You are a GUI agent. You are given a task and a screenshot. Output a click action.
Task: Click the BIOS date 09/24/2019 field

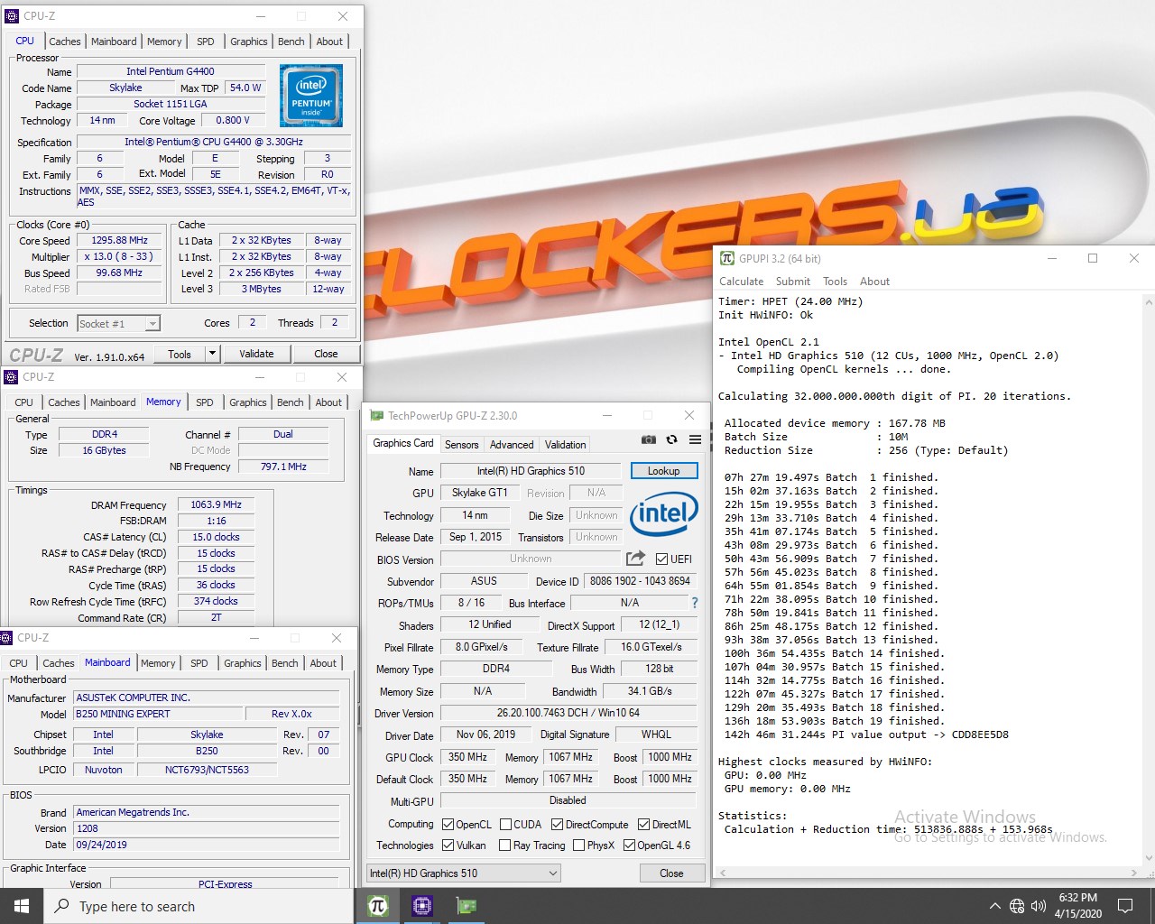click(207, 845)
